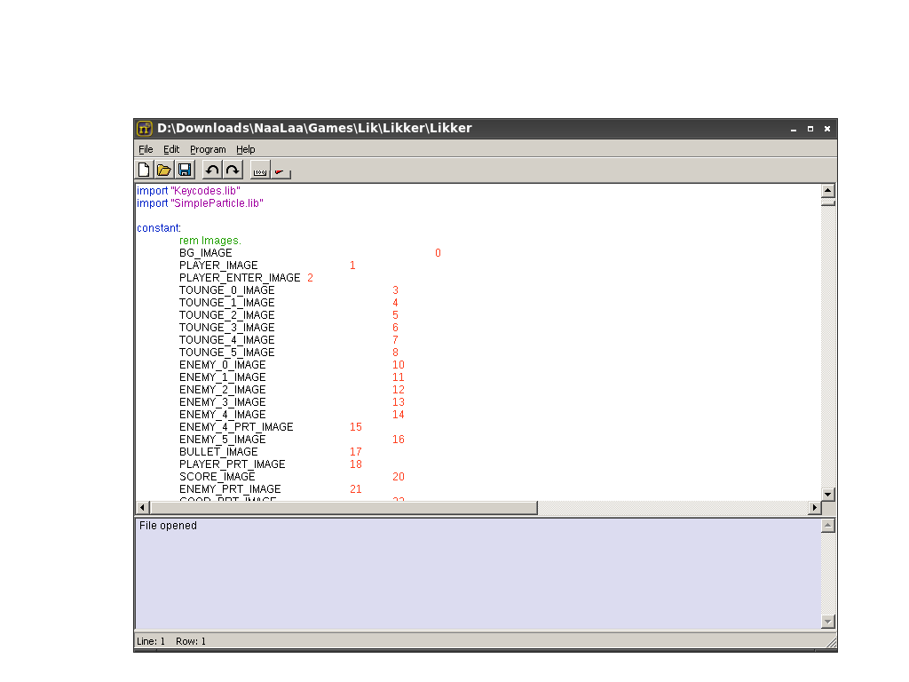909x682 pixels.
Task: Save the program with the floppy disk icon
Action: [x=185, y=170]
